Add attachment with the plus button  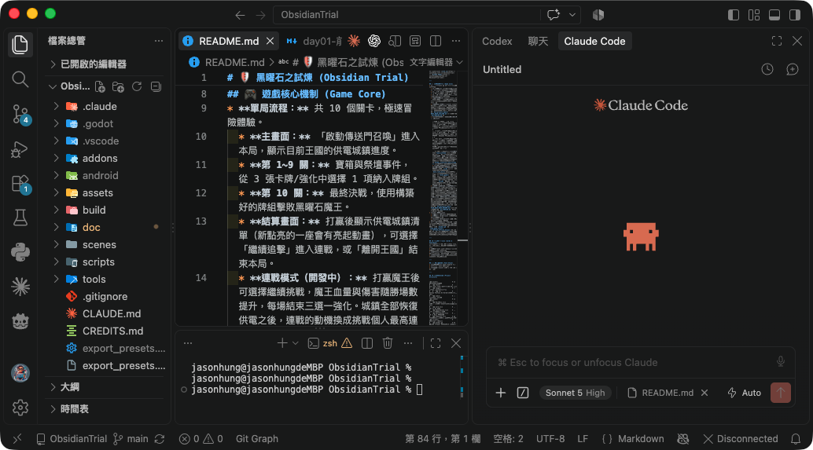[x=500, y=393]
